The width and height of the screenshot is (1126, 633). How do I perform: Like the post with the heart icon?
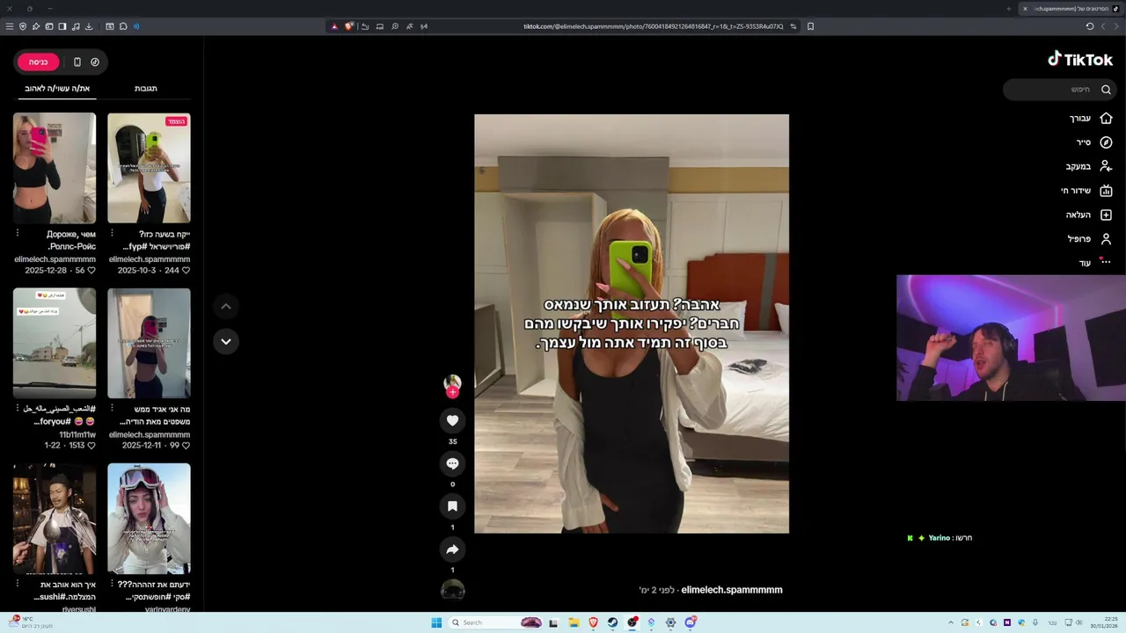click(452, 421)
